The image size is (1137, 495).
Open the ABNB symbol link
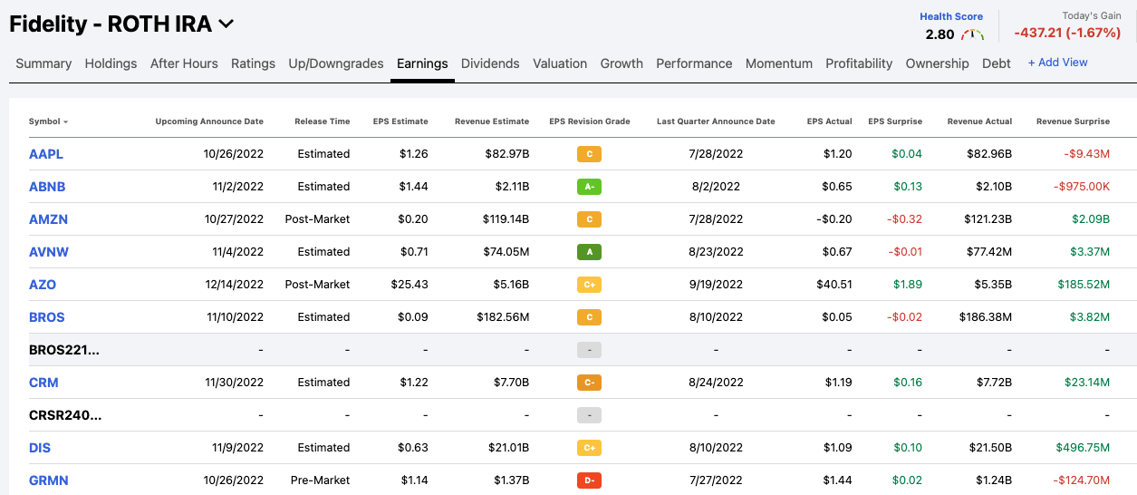click(x=47, y=187)
